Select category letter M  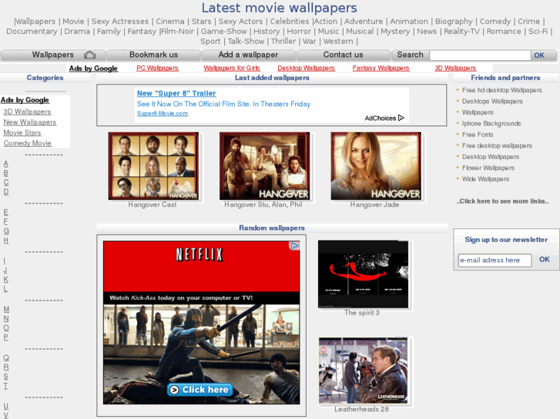point(6,309)
